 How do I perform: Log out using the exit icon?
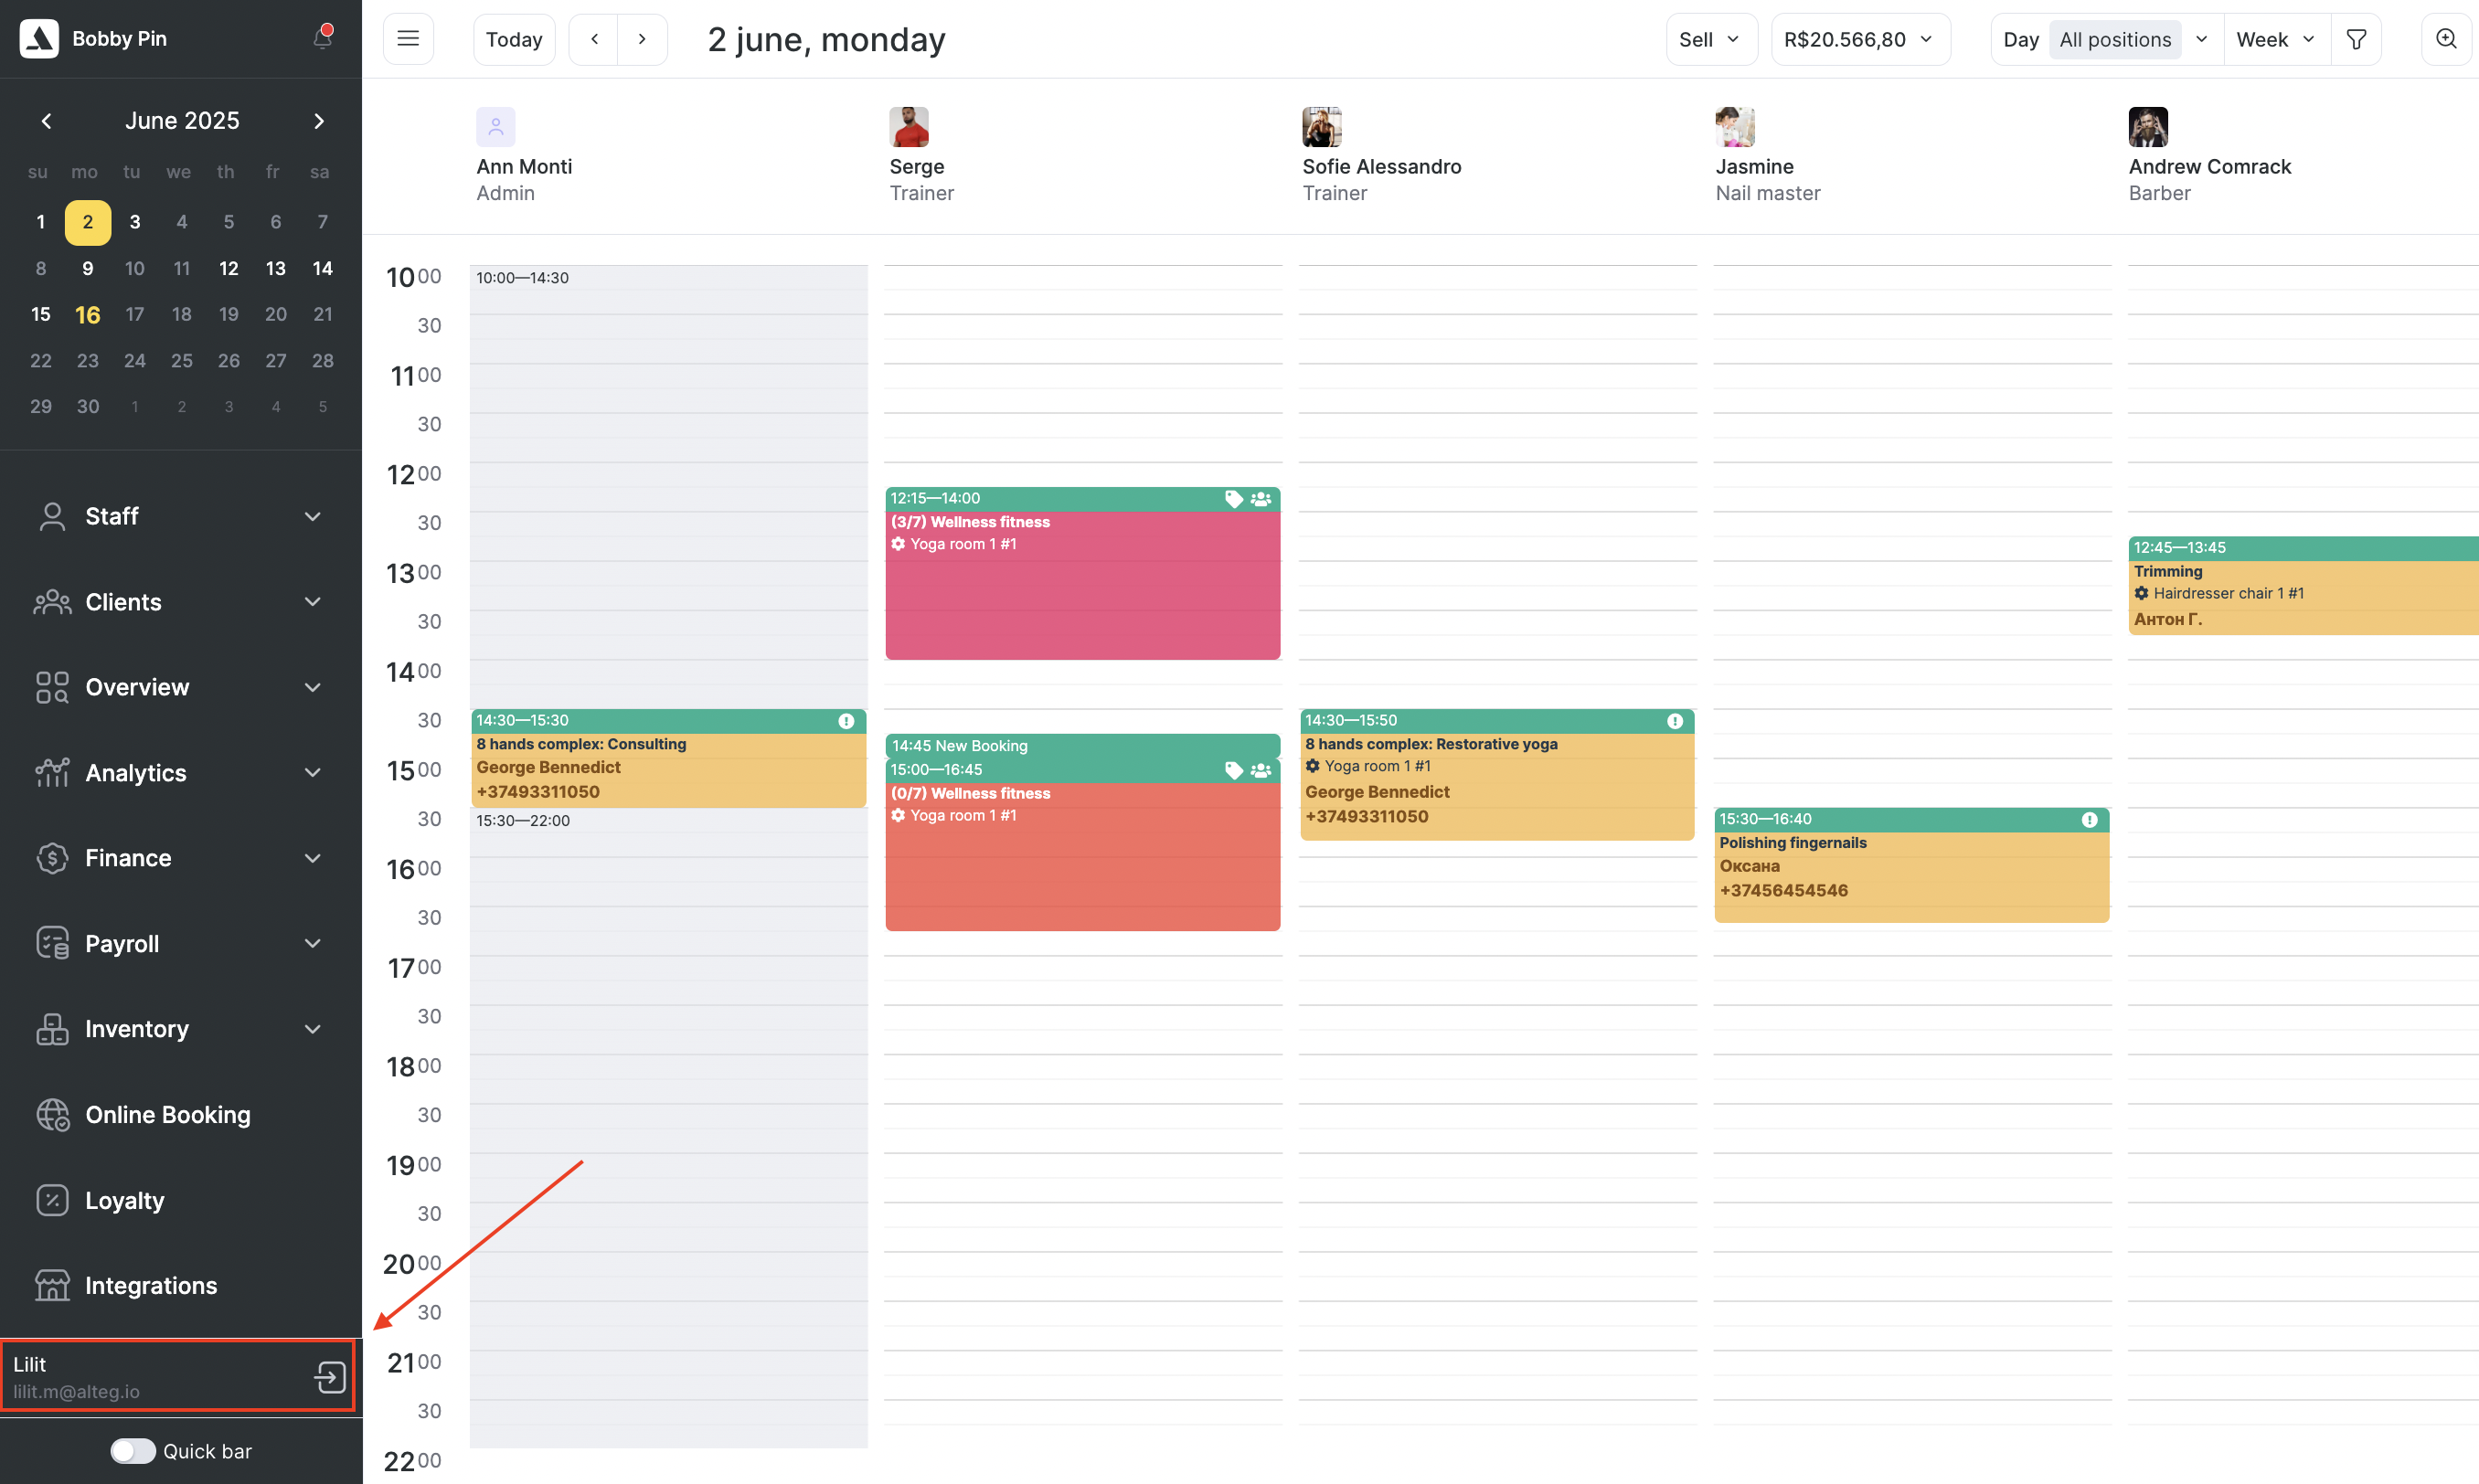[x=329, y=1377]
